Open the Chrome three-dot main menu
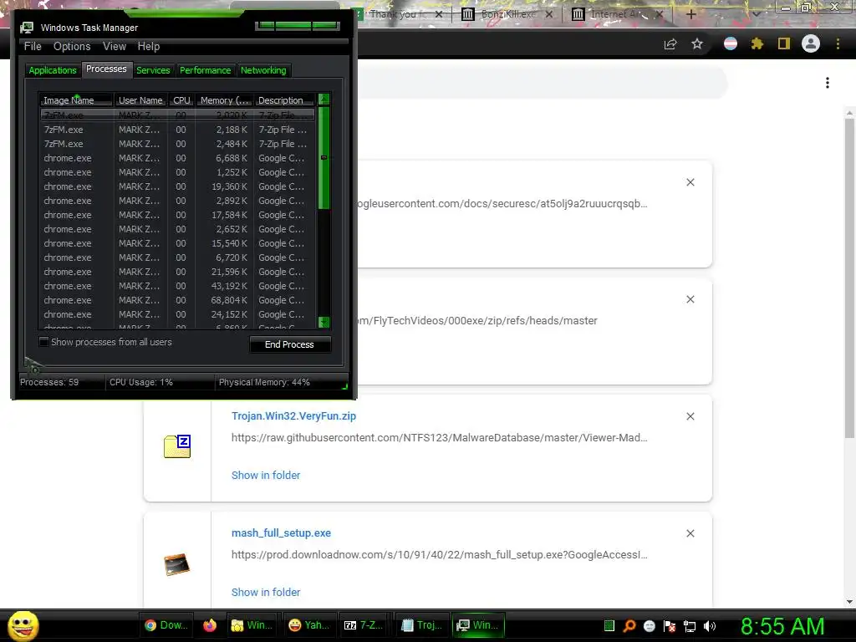The width and height of the screenshot is (856, 642). point(838,43)
